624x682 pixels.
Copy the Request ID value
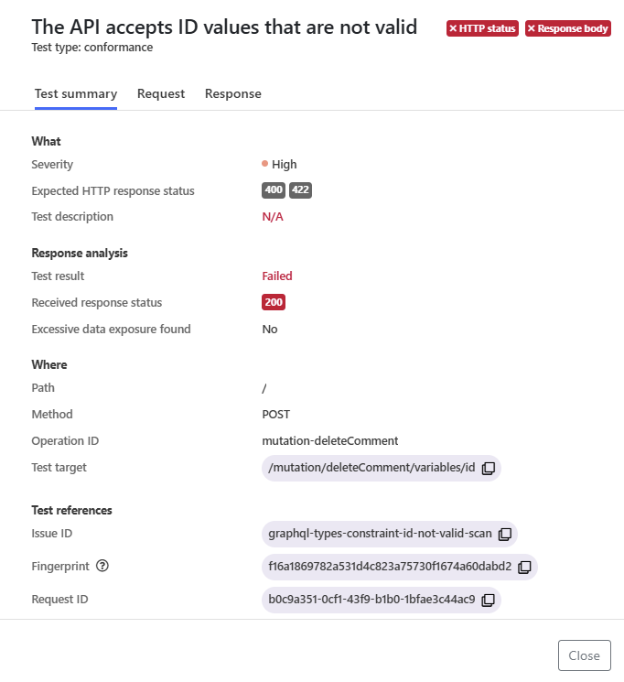(488, 600)
